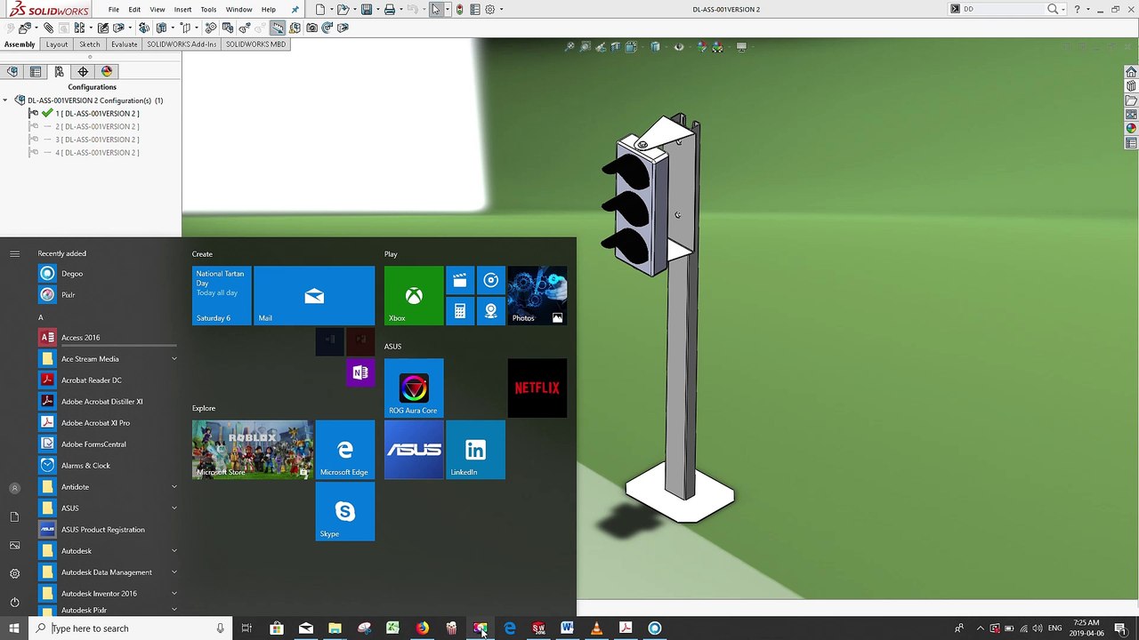Open FeatureManager design tree tab
The height and width of the screenshot is (640, 1139).
pos(12,71)
